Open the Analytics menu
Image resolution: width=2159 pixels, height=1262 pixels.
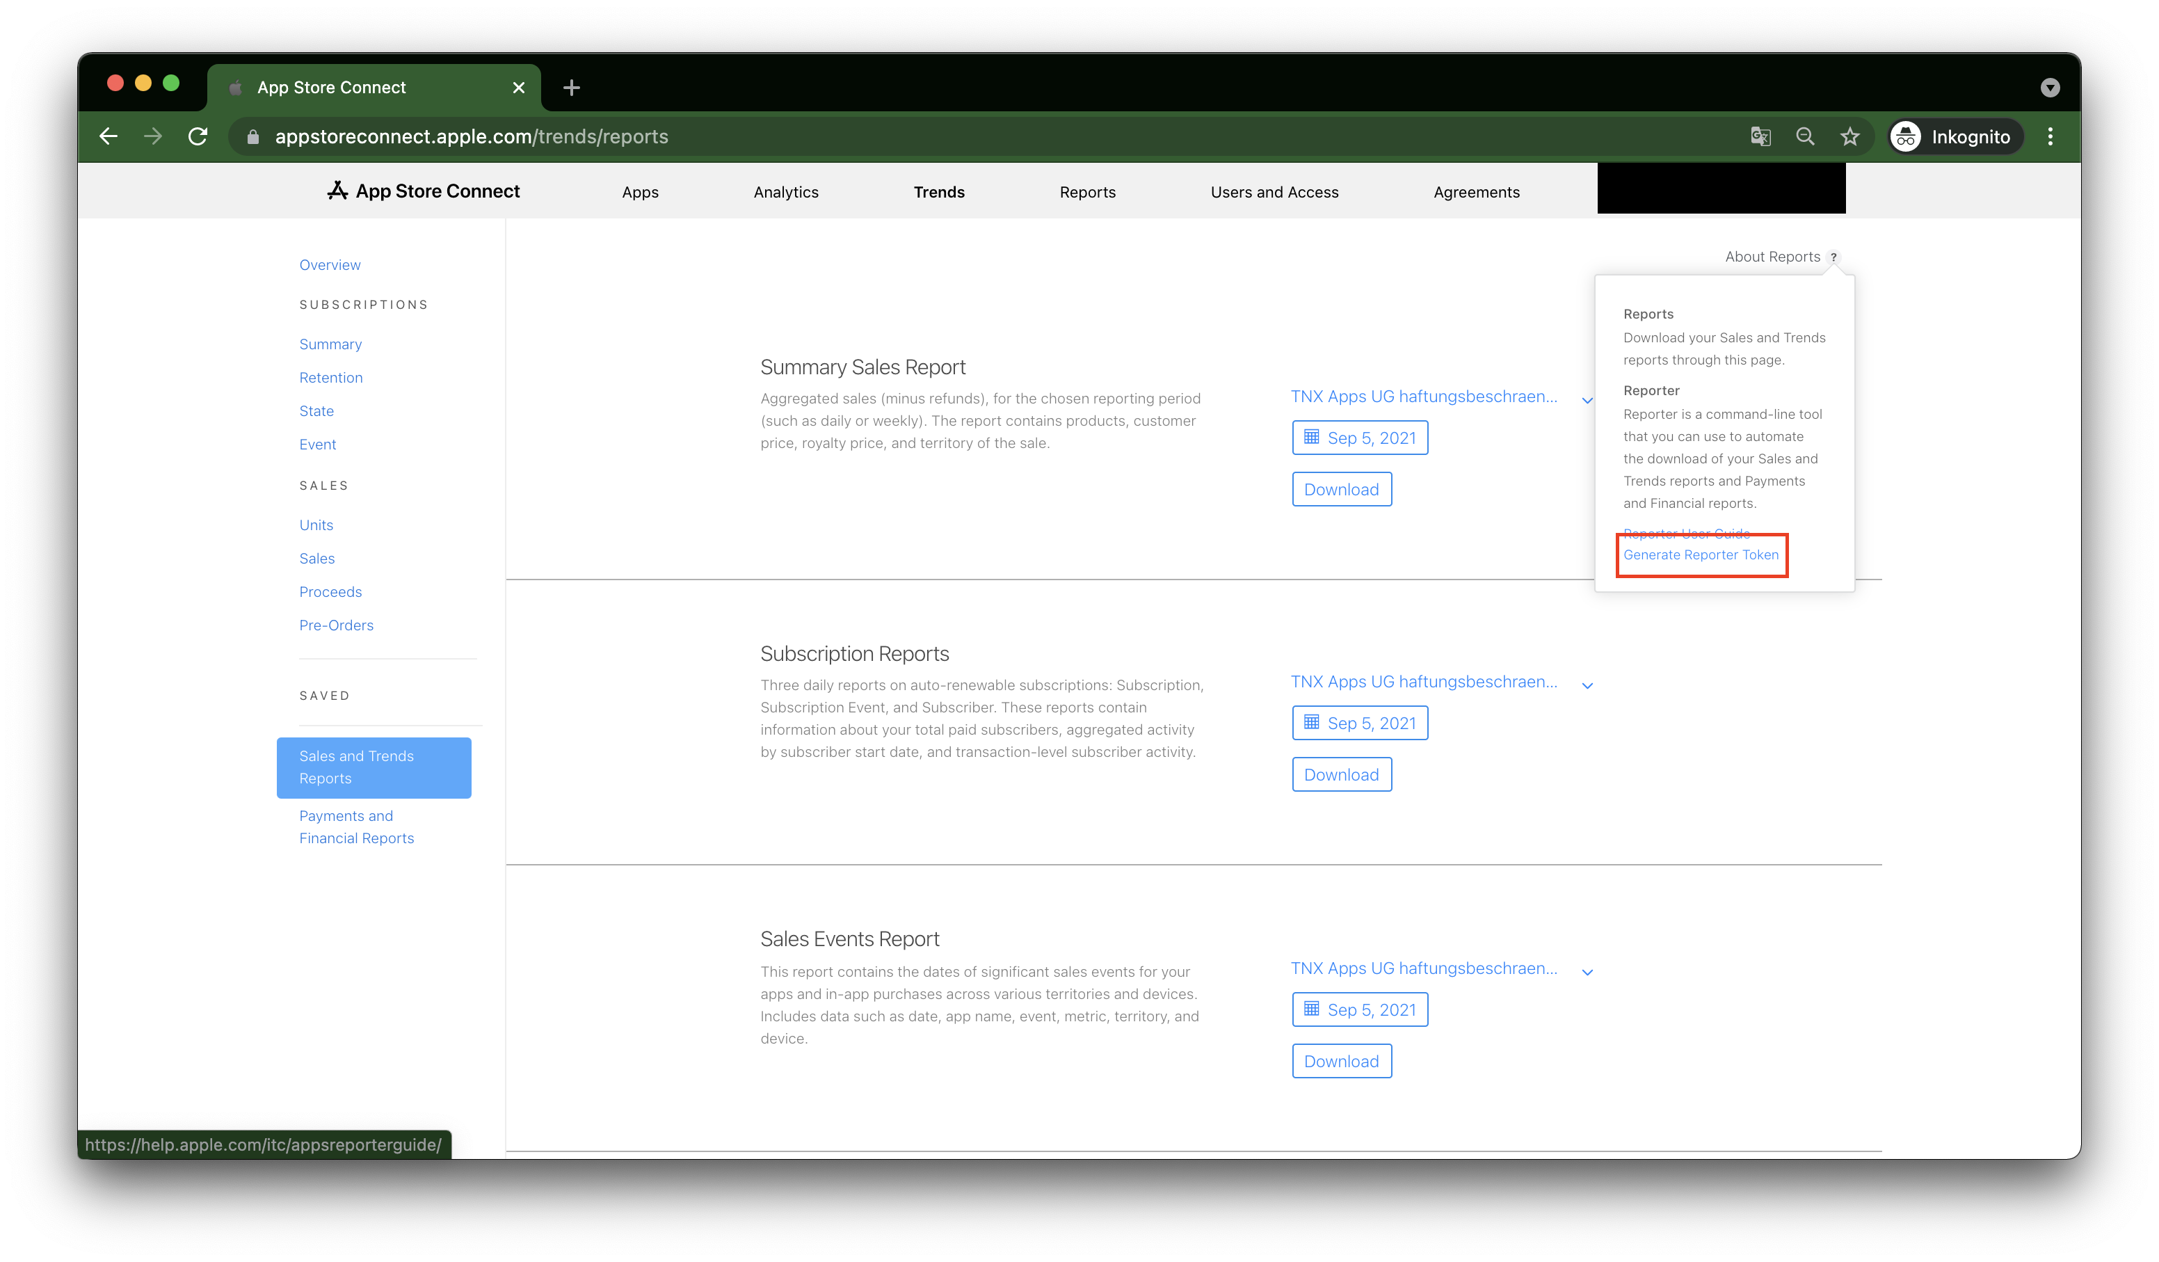point(786,192)
